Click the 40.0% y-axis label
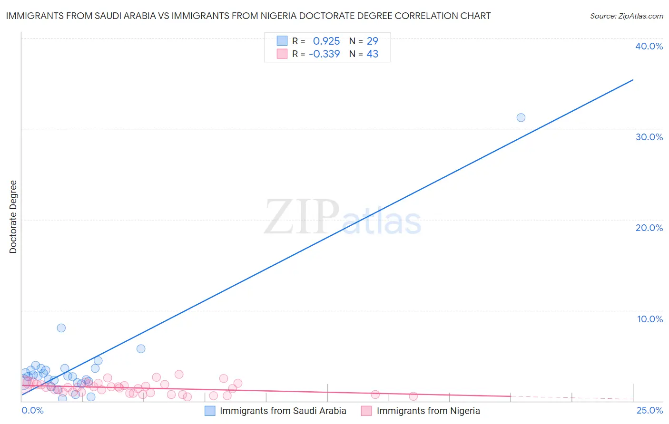The height and width of the screenshot is (424, 669). 649,46
